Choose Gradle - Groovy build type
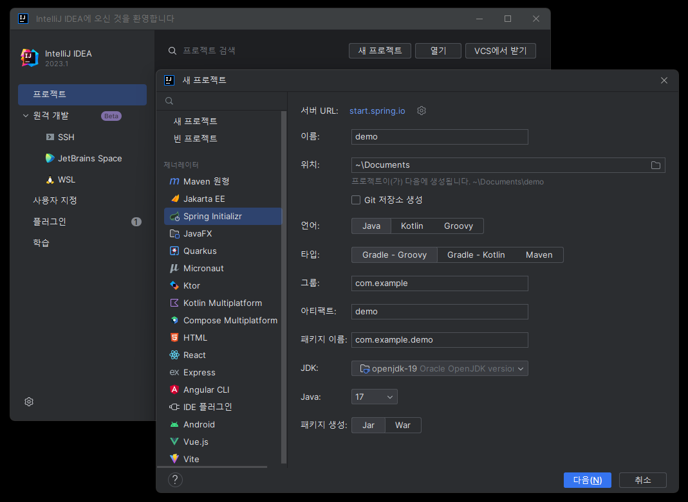 395,255
